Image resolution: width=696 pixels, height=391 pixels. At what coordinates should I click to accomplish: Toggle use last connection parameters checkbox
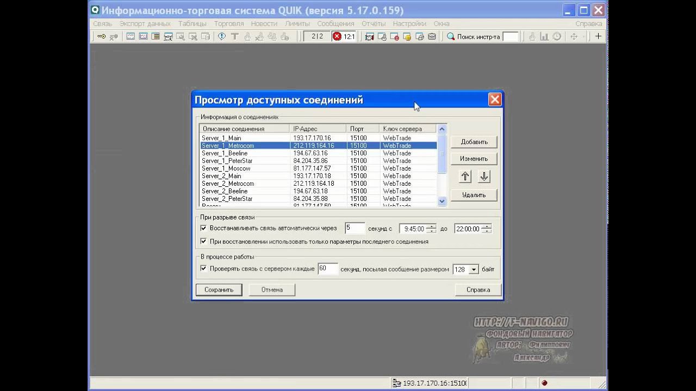click(x=203, y=241)
